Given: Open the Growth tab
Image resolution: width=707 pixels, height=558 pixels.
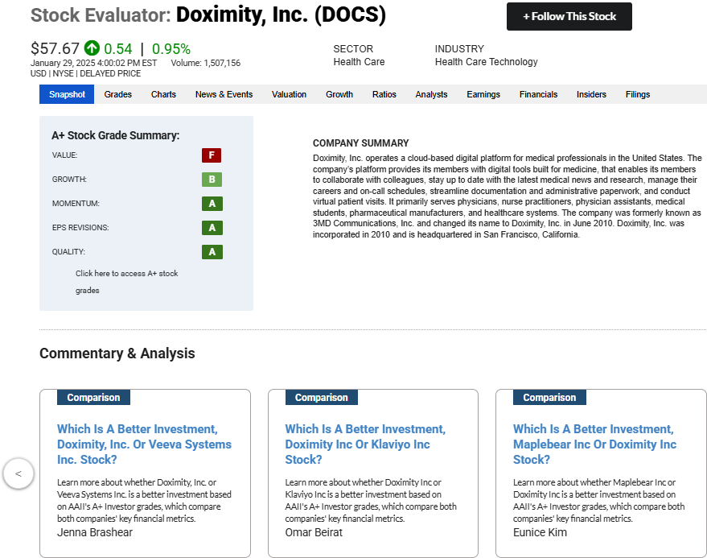Looking at the screenshot, I should (339, 94).
